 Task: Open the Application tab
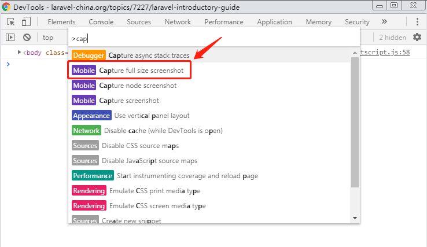click(274, 22)
